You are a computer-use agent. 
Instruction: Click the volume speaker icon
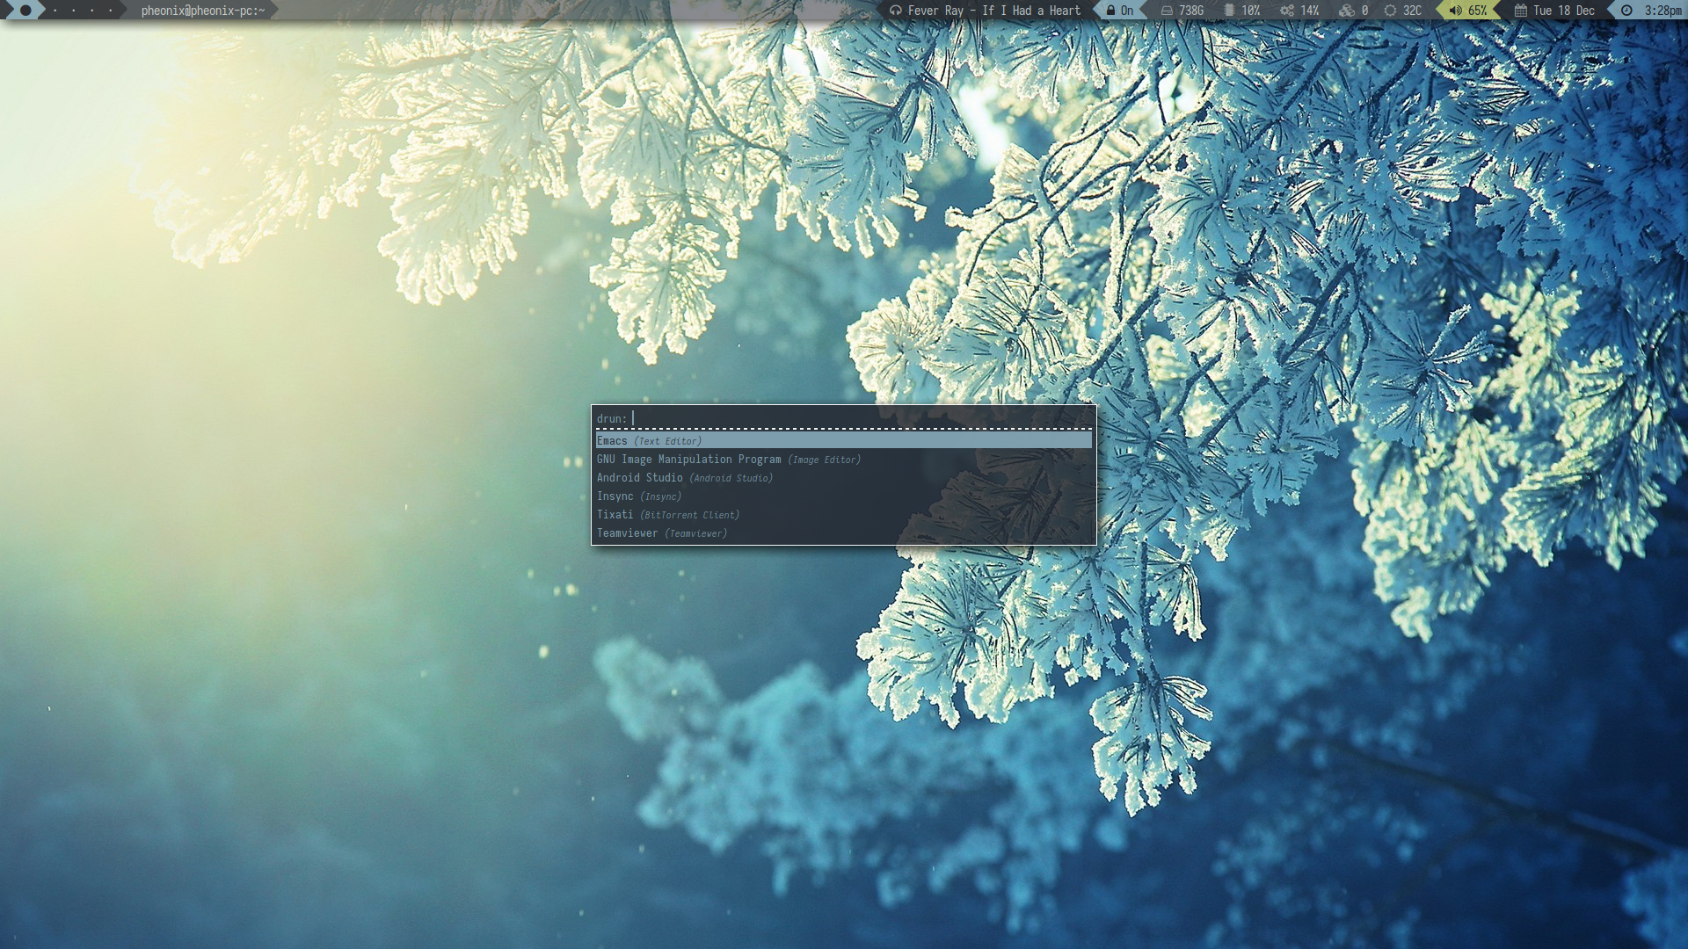point(1455,11)
